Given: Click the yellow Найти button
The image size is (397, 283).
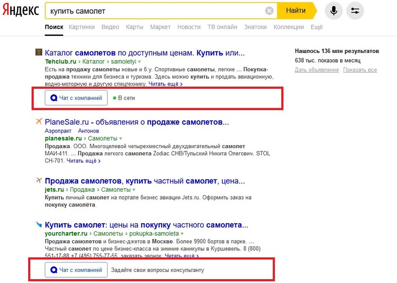Looking at the screenshot, I should 296,11.
